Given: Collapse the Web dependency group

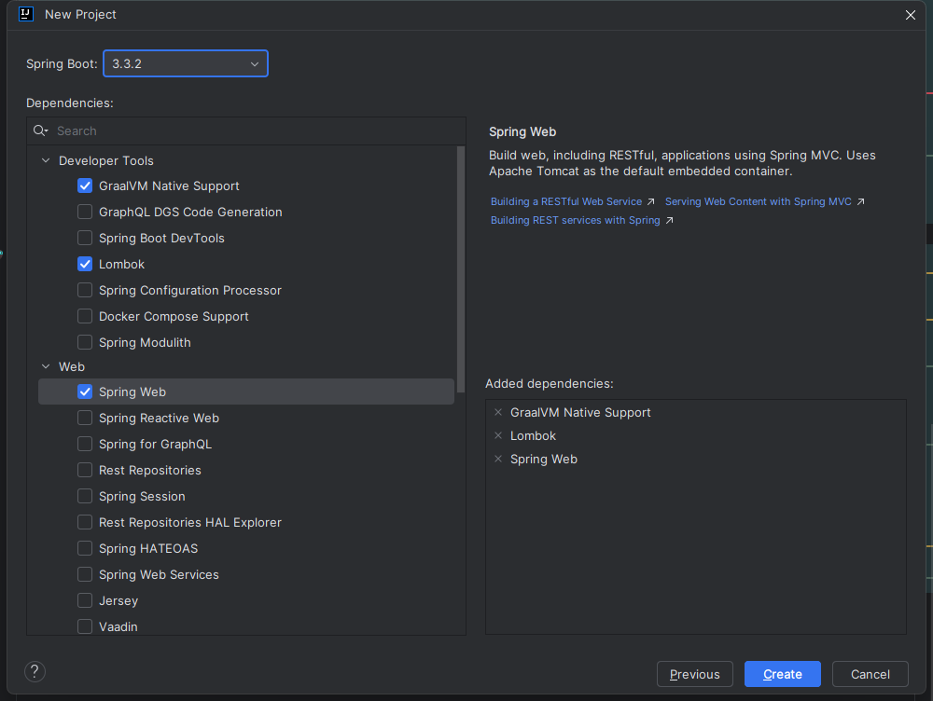Looking at the screenshot, I should [x=45, y=366].
